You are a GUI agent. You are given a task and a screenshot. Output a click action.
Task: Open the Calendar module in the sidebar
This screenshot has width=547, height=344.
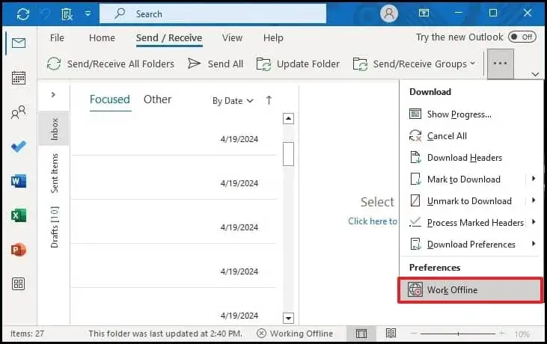coord(19,77)
